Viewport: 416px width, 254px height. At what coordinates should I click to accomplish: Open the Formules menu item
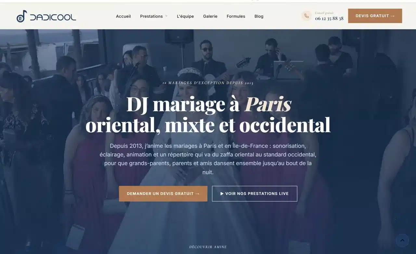point(236,16)
